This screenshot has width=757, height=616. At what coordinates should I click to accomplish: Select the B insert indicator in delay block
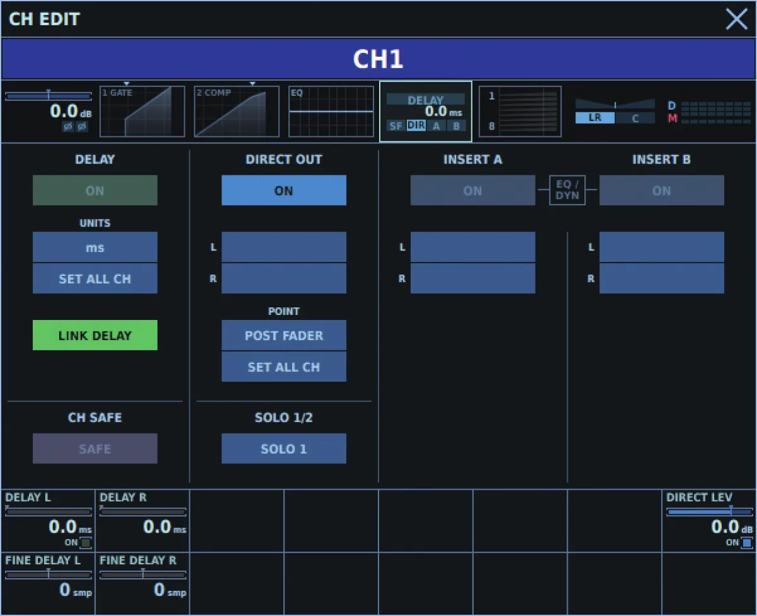click(456, 126)
